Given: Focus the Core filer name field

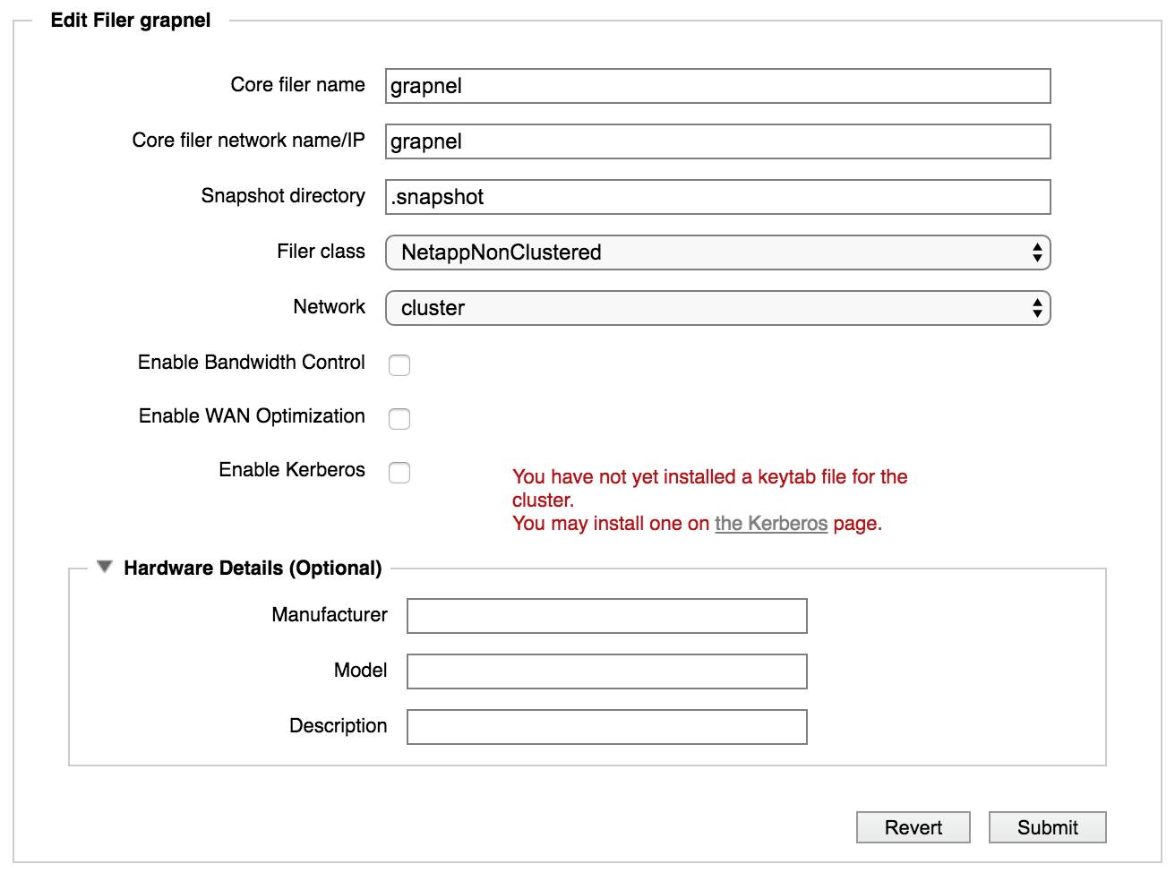Looking at the screenshot, I should [x=717, y=86].
